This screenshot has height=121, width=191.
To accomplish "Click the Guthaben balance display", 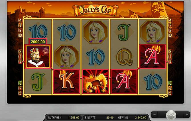I will click(x=64, y=118).
